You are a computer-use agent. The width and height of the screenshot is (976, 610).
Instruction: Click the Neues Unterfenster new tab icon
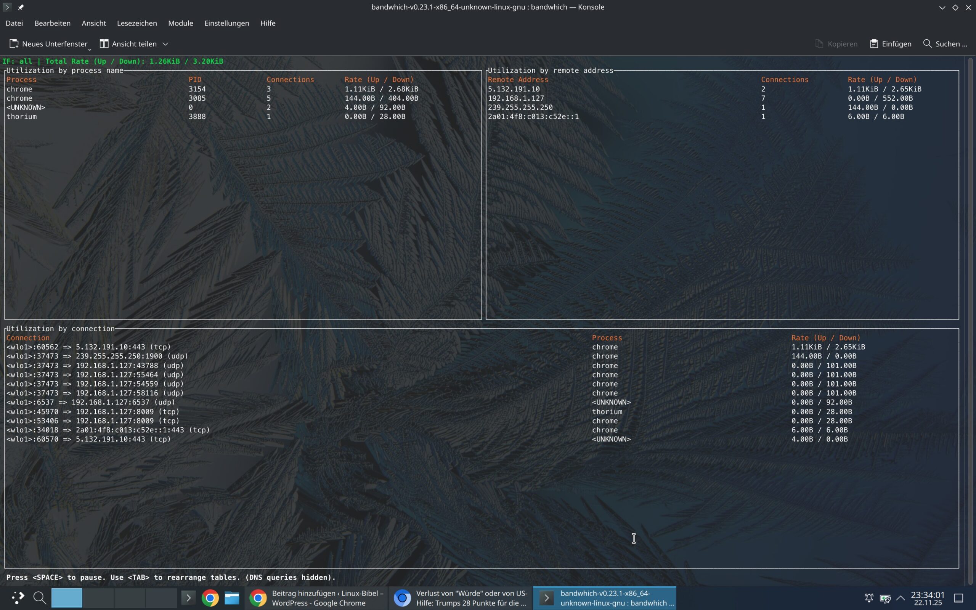pyautogui.click(x=14, y=43)
